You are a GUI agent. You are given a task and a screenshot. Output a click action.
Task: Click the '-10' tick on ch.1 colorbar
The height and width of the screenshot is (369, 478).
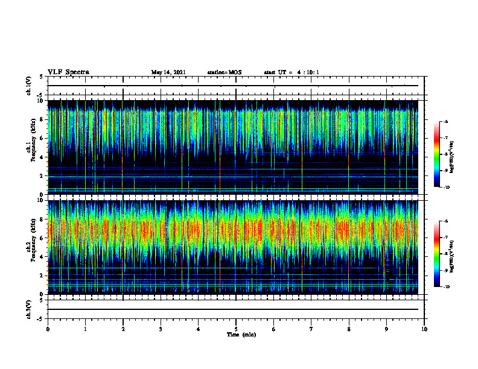pyautogui.click(x=446, y=188)
